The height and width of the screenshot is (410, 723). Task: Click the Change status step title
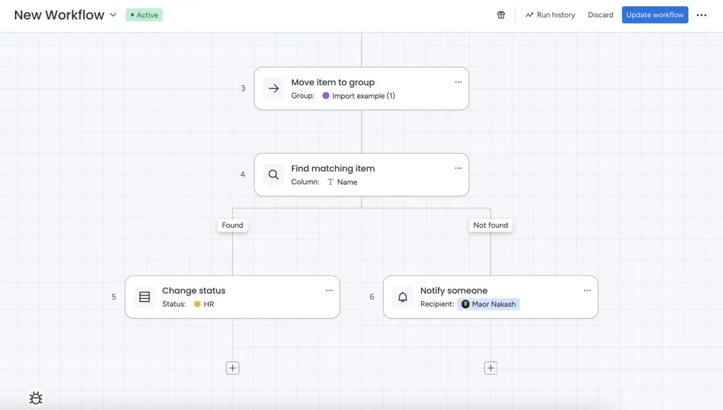[194, 290]
